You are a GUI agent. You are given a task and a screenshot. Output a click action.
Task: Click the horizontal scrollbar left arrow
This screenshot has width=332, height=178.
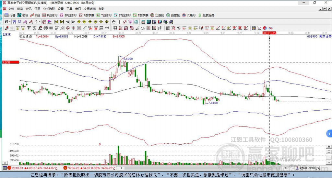(x=121, y=168)
